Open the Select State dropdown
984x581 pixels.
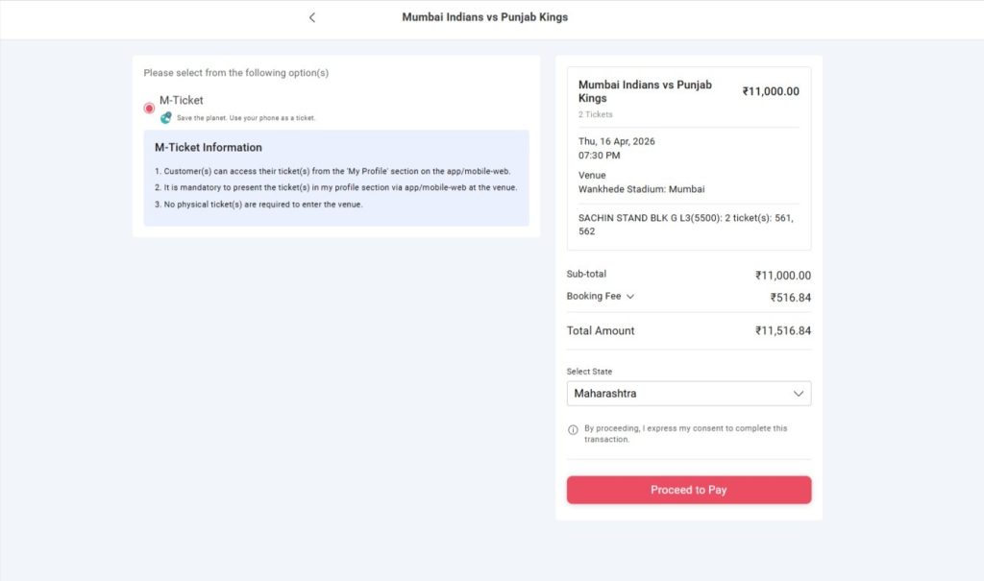click(x=688, y=393)
